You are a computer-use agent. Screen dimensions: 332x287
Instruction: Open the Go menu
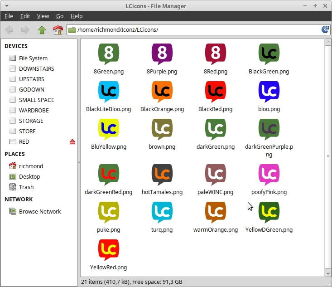[60, 16]
